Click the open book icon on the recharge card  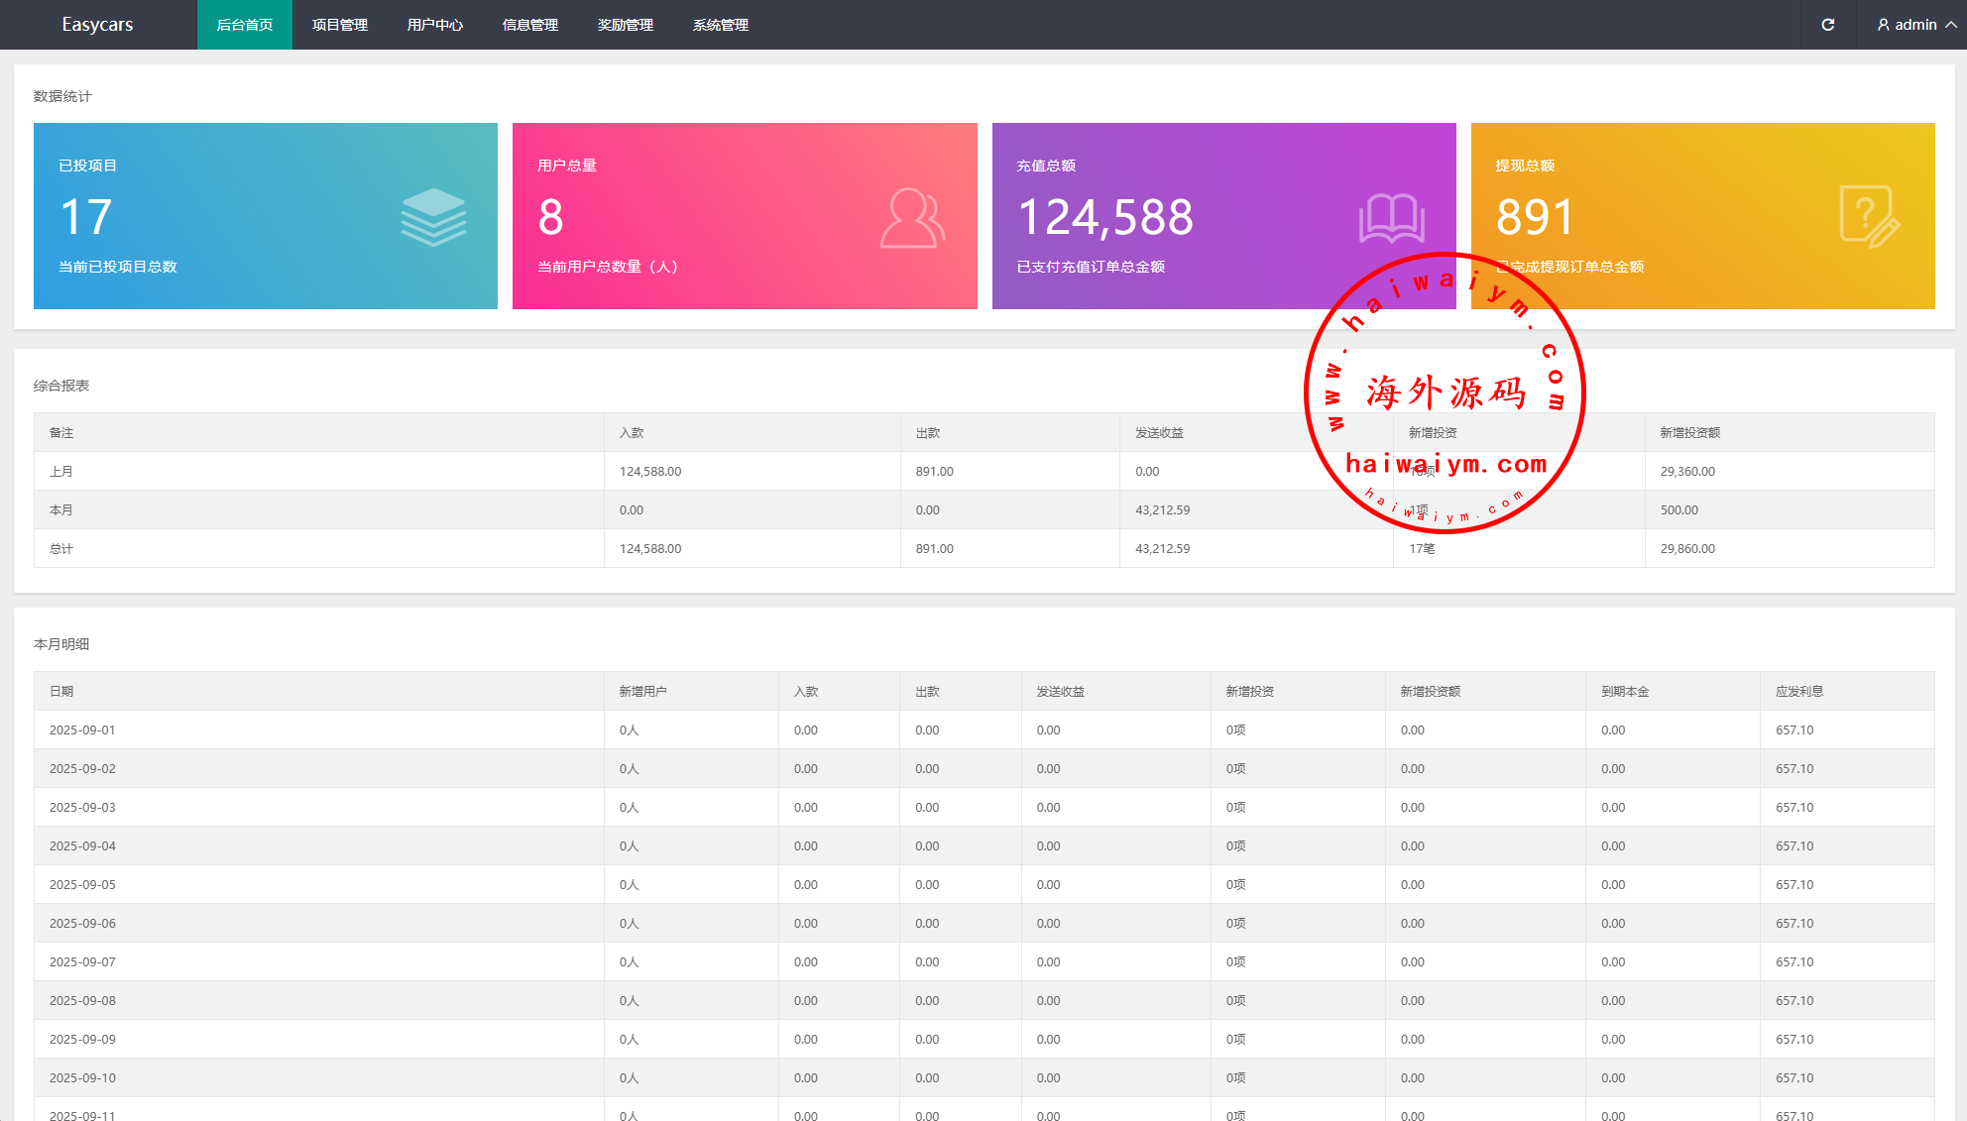tap(1391, 218)
